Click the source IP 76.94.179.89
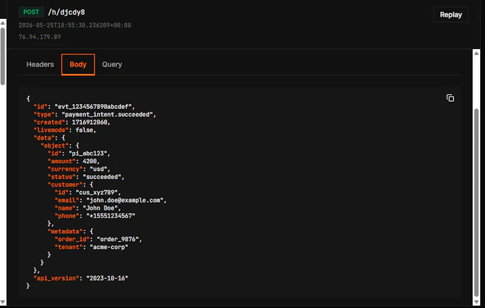485x308 pixels. pos(39,37)
